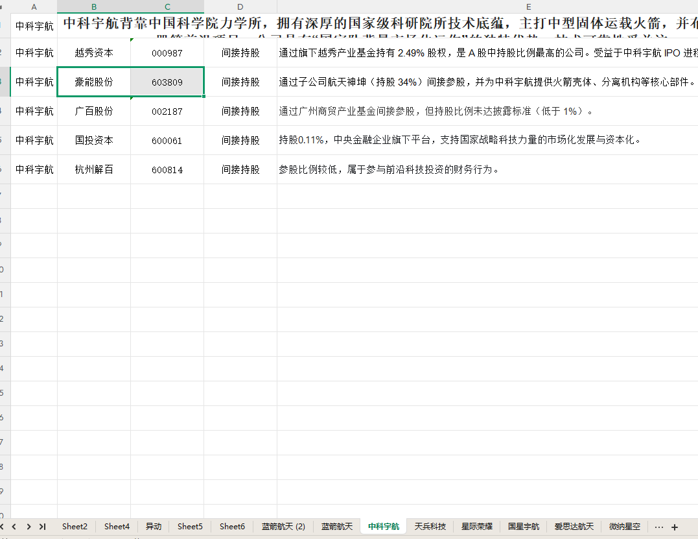The image size is (698, 539).
Task: Click stock code 603809 cell
Action: 167,82
